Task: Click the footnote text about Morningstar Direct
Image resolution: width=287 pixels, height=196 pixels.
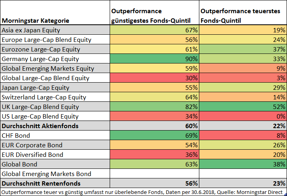Action: (x=143, y=192)
